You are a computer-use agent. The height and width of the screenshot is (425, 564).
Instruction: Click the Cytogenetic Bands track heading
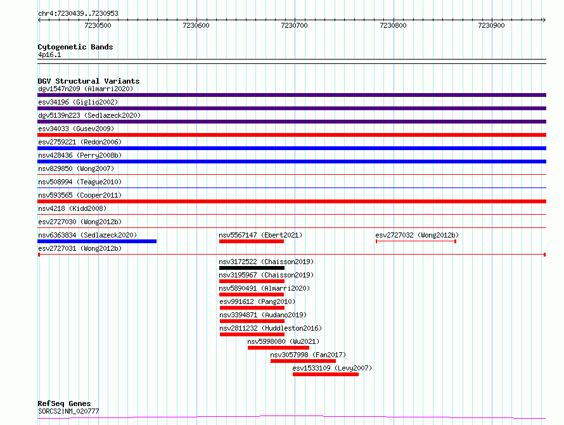[x=75, y=47]
